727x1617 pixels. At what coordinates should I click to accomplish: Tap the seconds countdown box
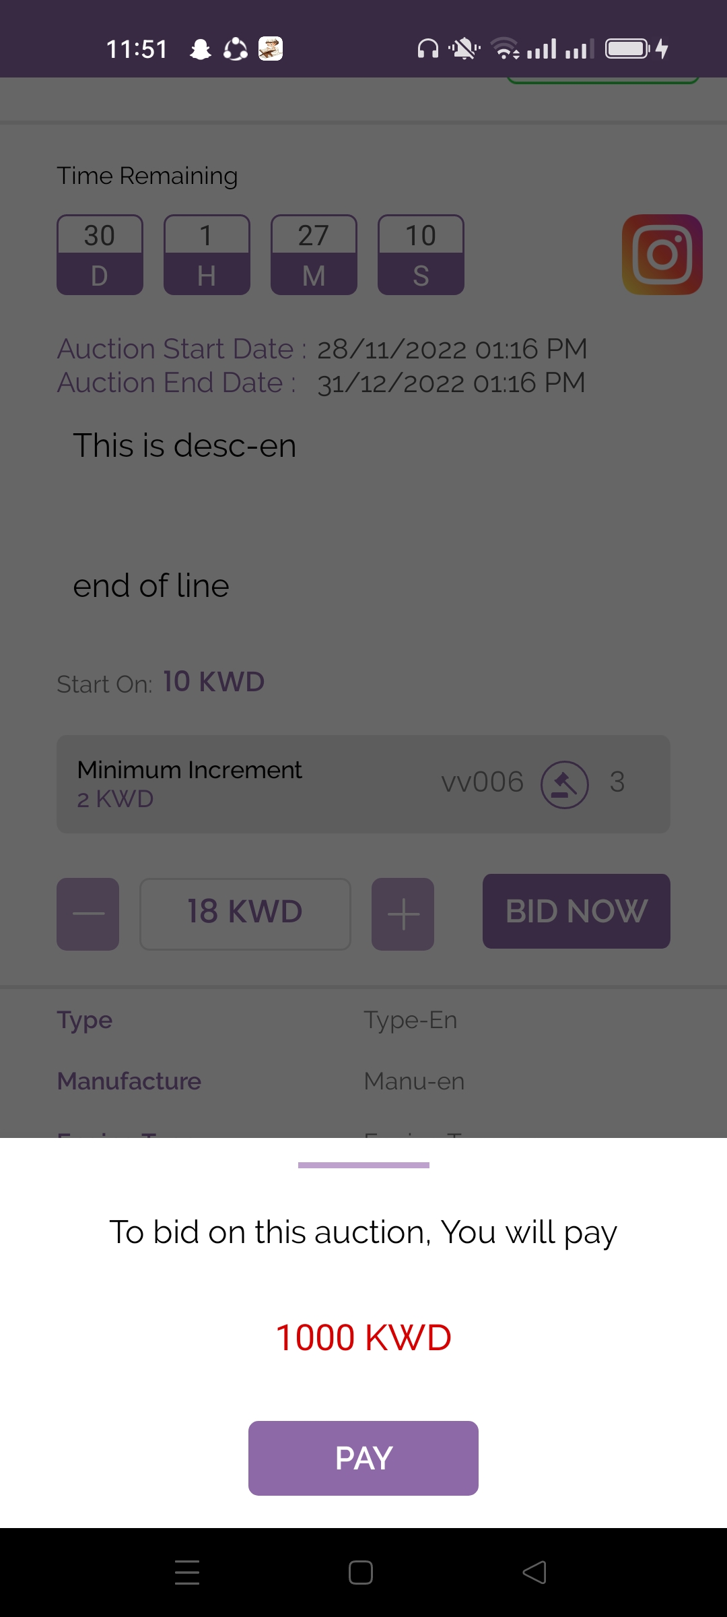[x=421, y=255]
